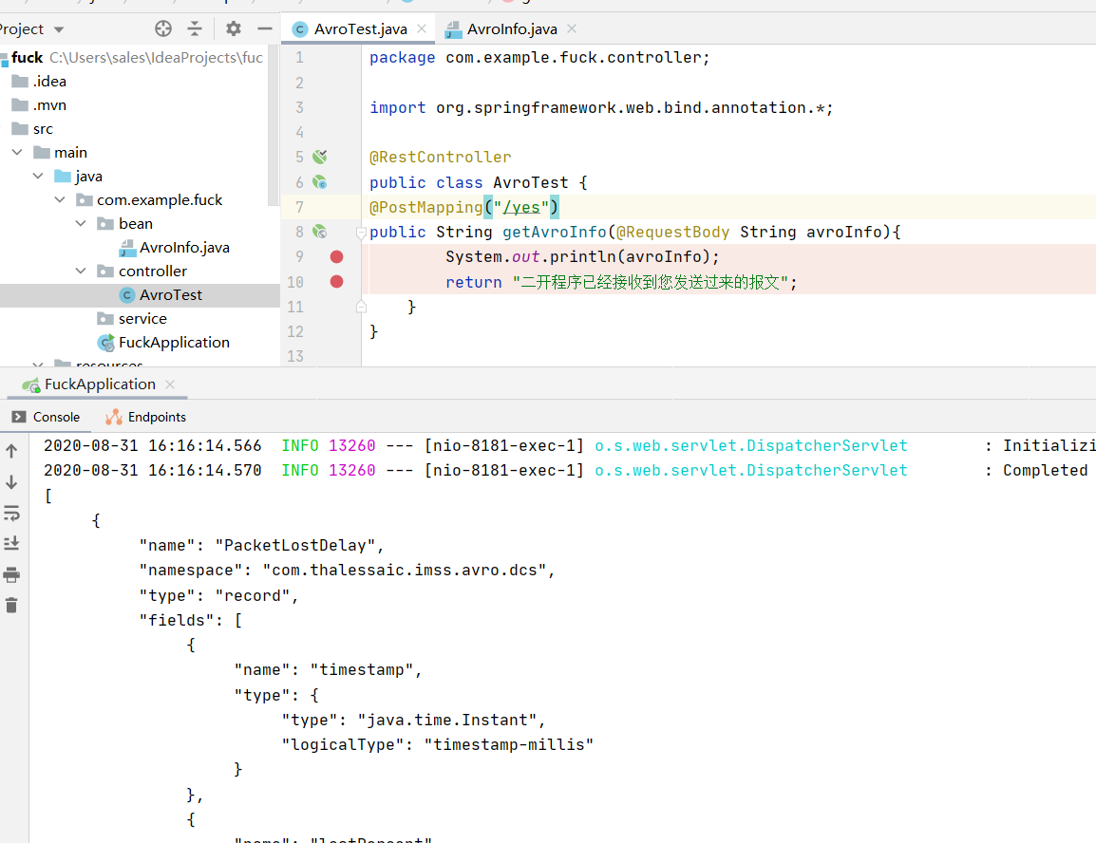Image resolution: width=1096 pixels, height=843 pixels.
Task: Clear console with the trash icon
Action: [11, 606]
